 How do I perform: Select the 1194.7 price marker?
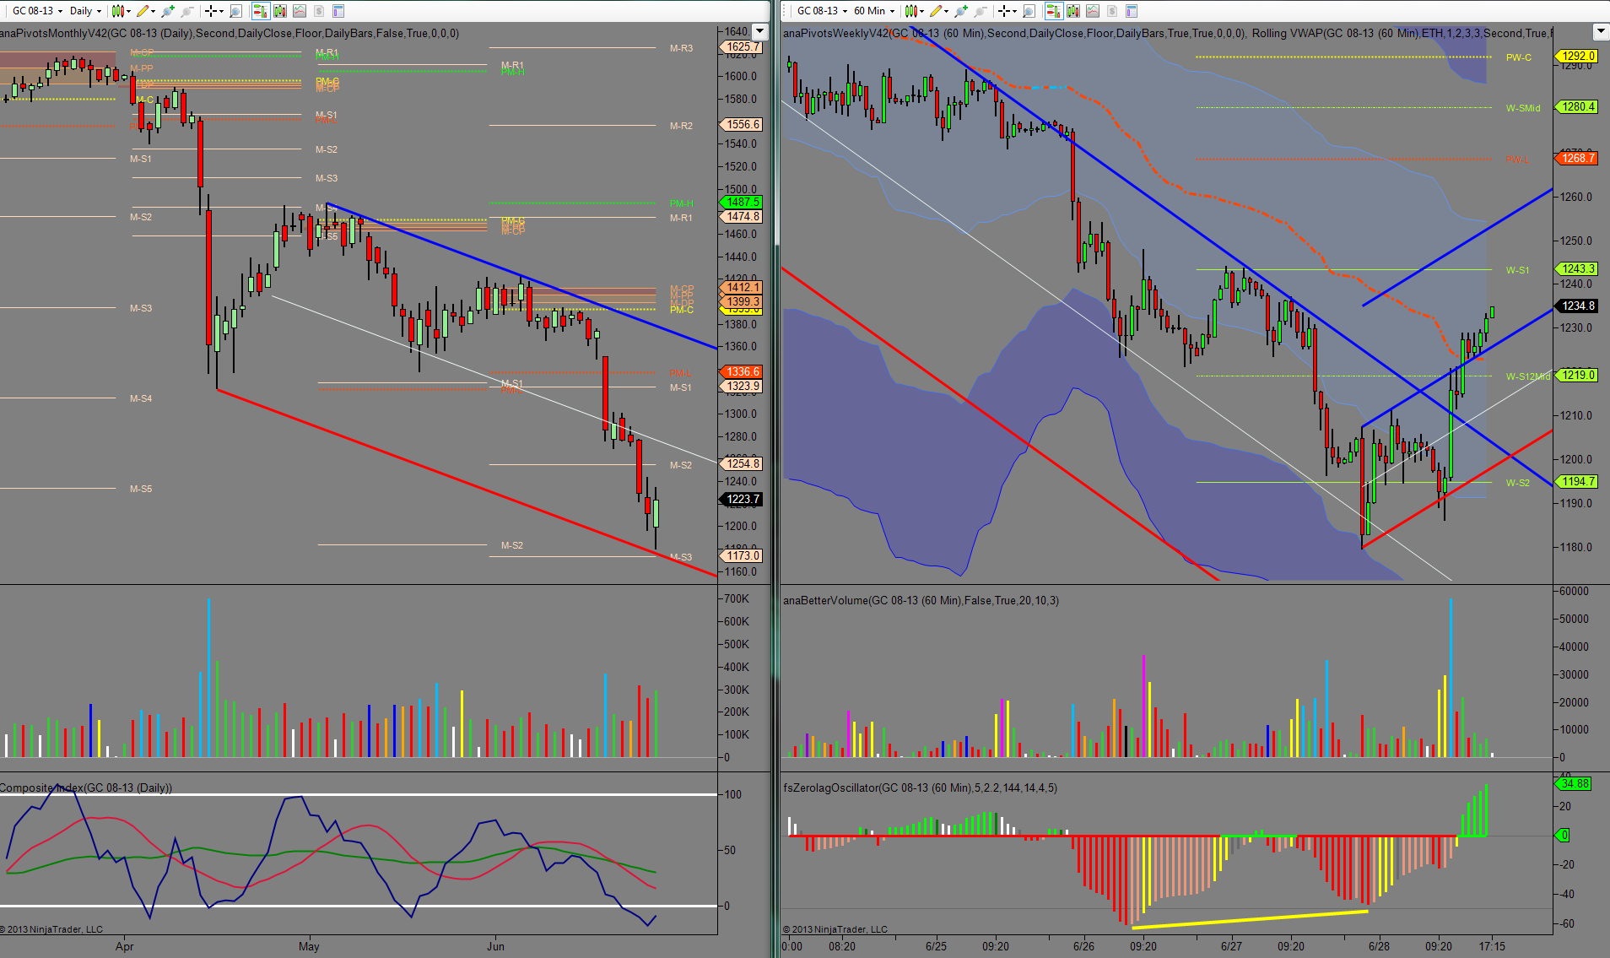pos(1576,481)
